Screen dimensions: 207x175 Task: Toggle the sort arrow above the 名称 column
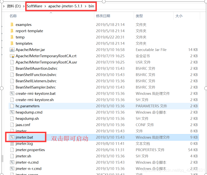click(51, 13)
